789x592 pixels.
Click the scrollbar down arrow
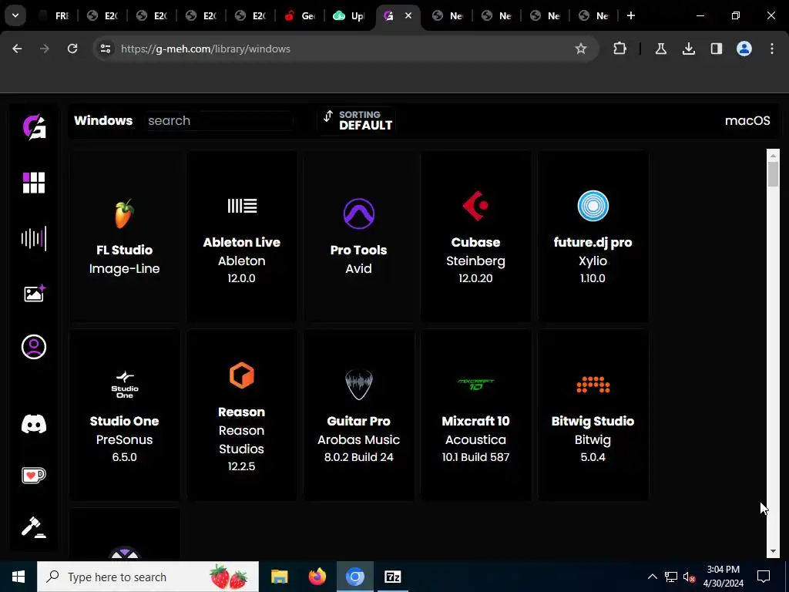click(x=773, y=551)
